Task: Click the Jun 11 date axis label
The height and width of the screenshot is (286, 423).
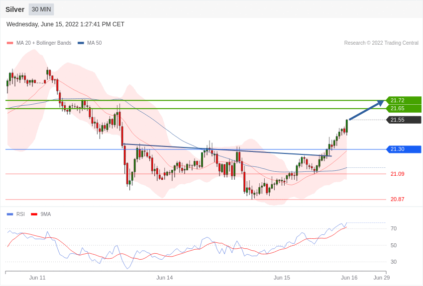Action: pos(37,278)
